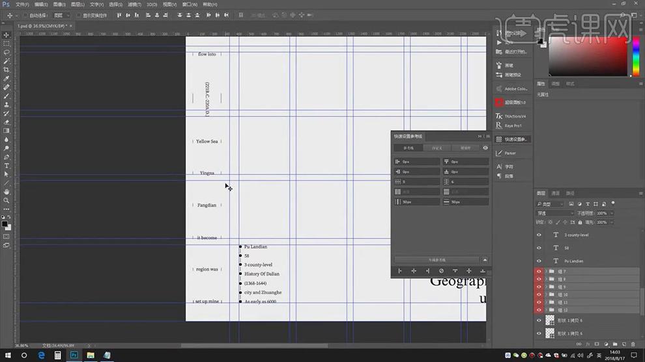Select the Crop tool
Image resolution: width=645 pixels, height=362 pixels.
6,70
